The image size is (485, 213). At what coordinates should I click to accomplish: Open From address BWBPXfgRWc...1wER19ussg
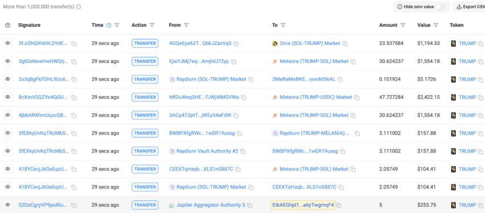tap(202, 133)
